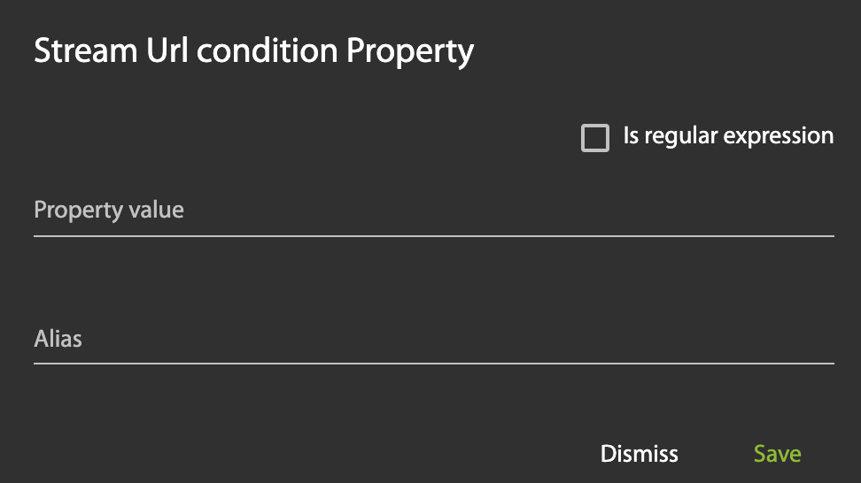Click the 'Stream Url condition Property' dialog title
Image resolution: width=861 pixels, height=483 pixels.
(253, 50)
